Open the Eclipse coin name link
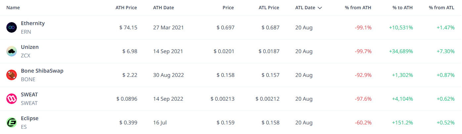The height and width of the screenshot is (134, 462). [29, 118]
